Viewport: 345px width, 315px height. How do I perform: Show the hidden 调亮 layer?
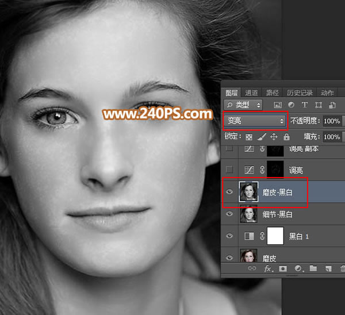(229, 170)
